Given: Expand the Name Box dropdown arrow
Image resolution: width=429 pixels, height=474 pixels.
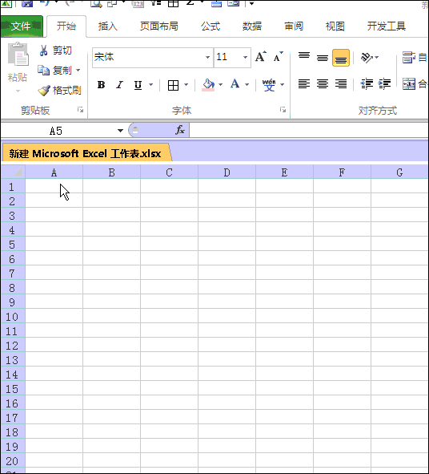Looking at the screenshot, I should tap(120, 131).
